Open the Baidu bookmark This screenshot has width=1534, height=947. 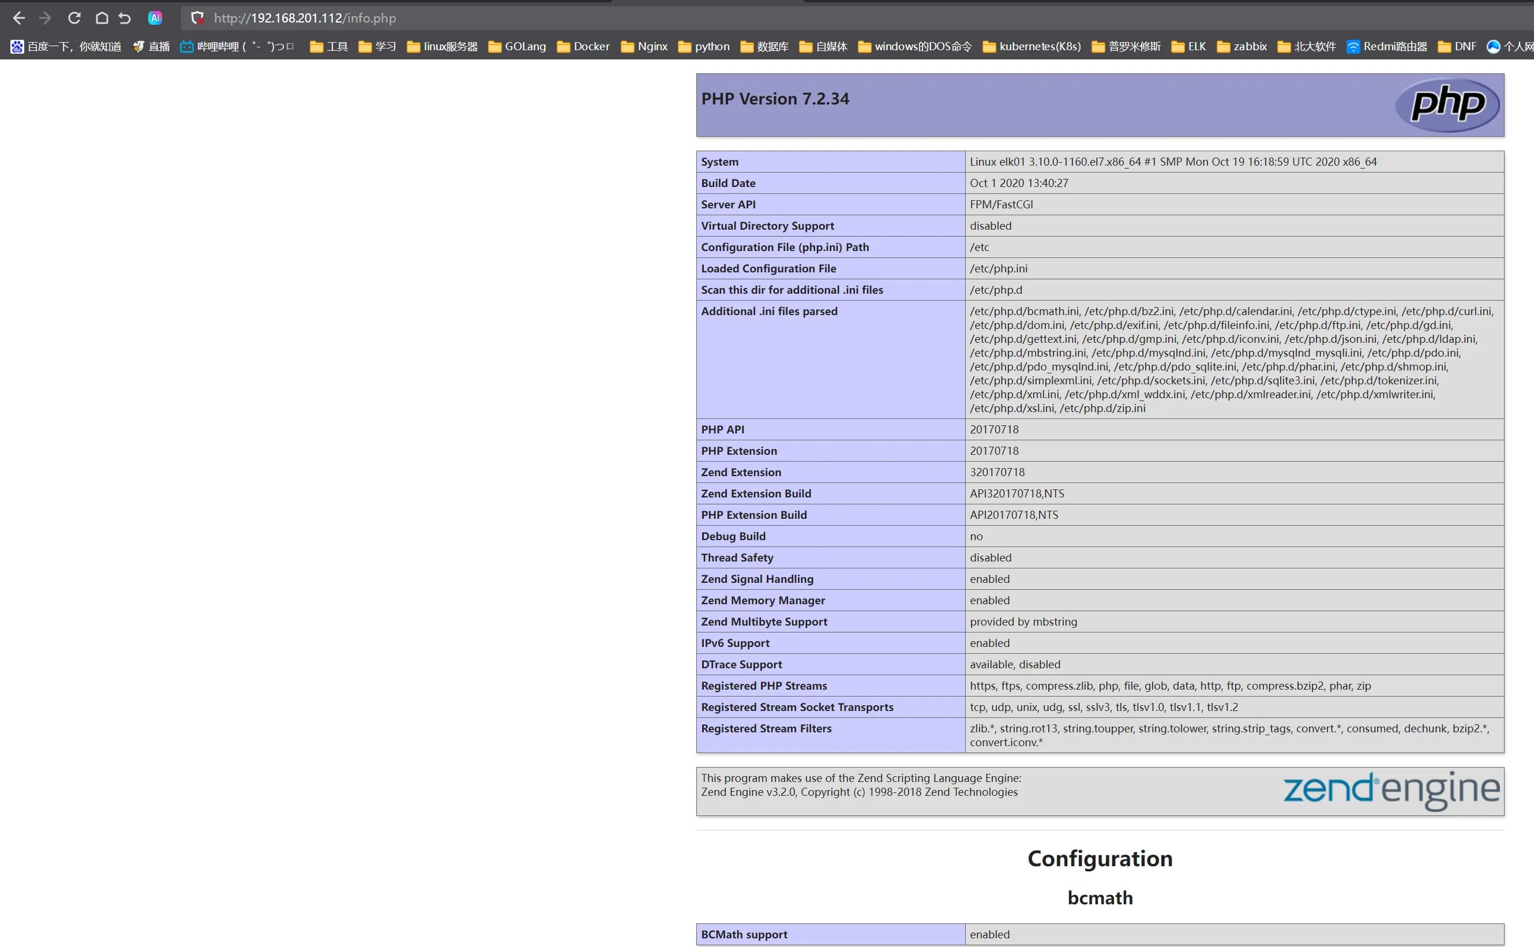tap(66, 46)
